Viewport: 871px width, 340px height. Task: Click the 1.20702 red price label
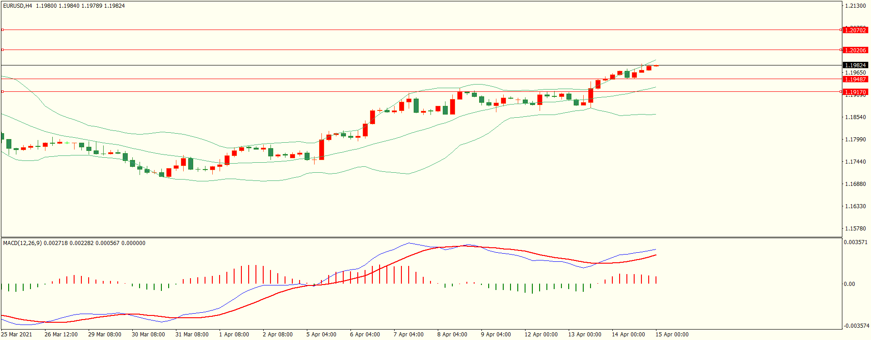coord(855,30)
